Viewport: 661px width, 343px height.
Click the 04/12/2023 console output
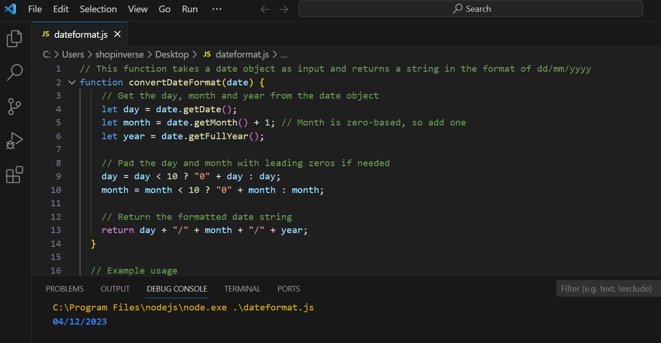(80, 322)
